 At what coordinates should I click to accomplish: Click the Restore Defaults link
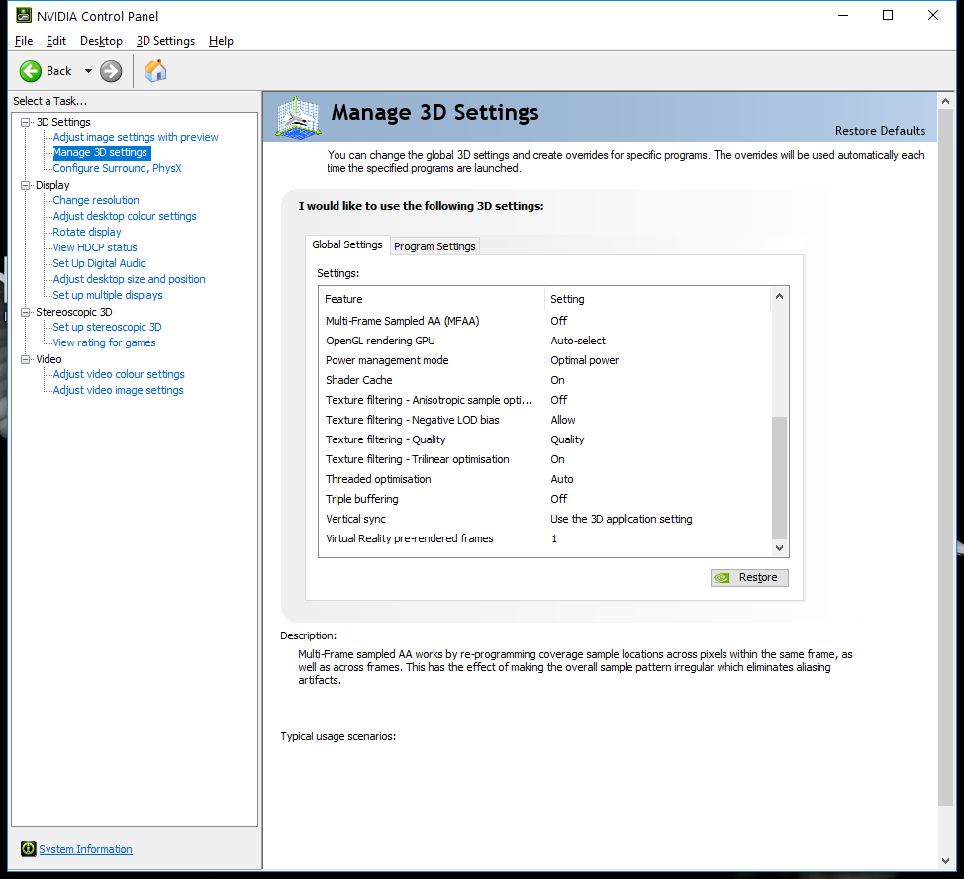[x=880, y=131]
